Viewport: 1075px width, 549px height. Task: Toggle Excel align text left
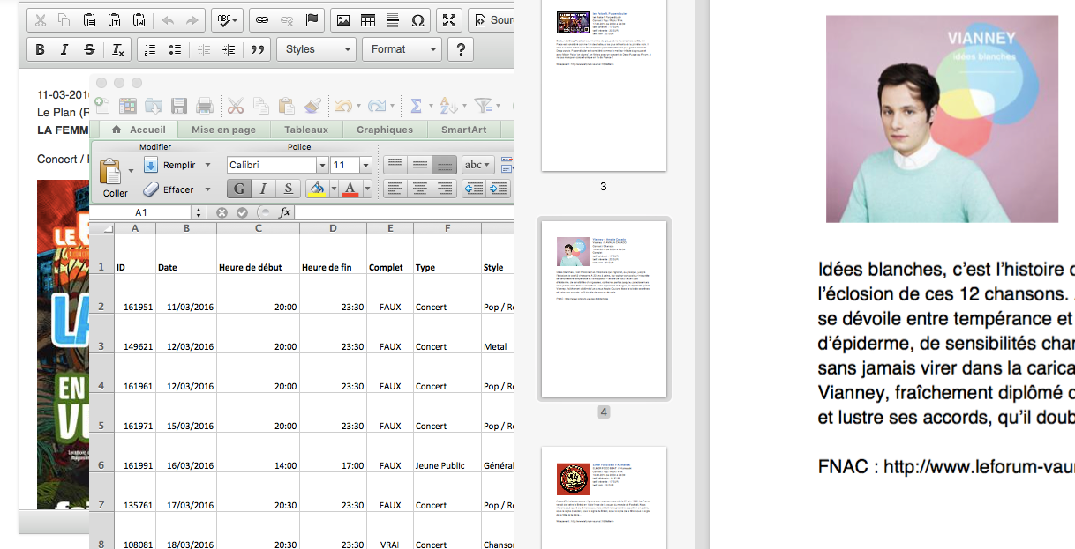pyautogui.click(x=395, y=189)
